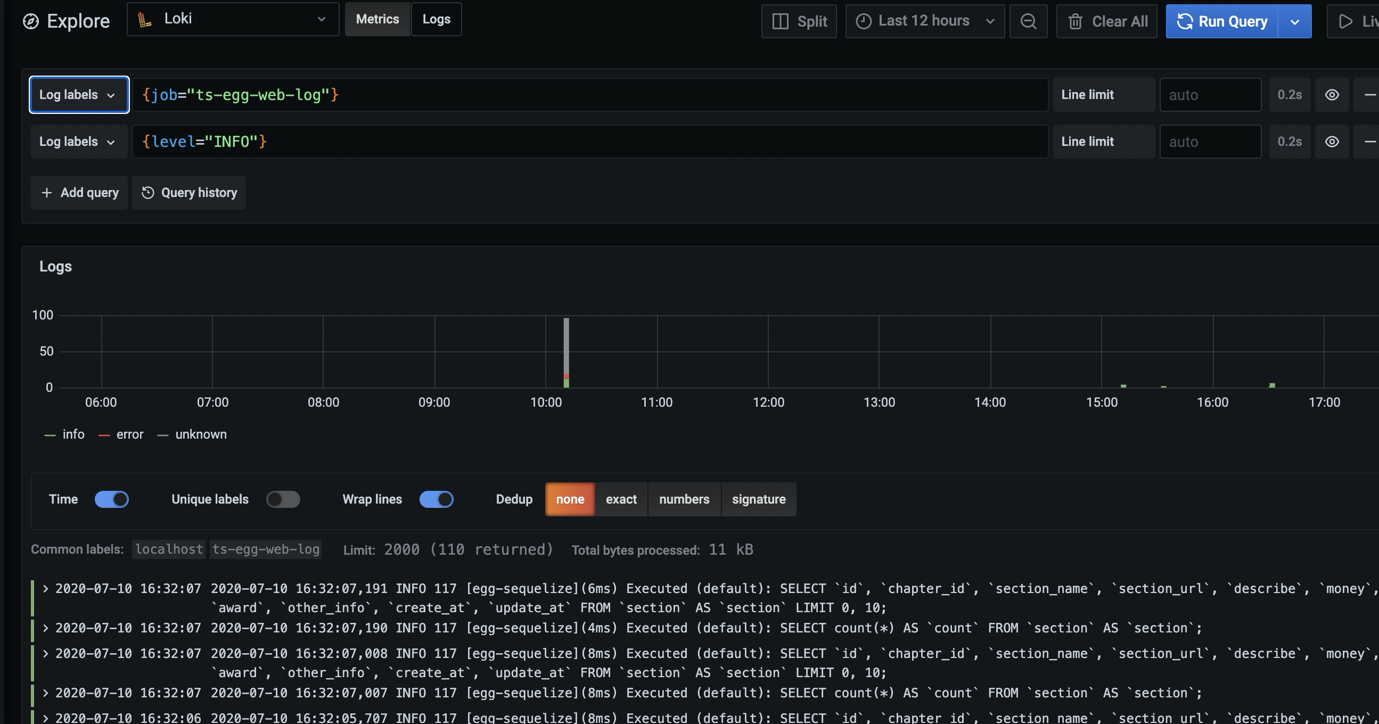
Task: Open the Loki data source dropdown
Action: click(x=233, y=19)
